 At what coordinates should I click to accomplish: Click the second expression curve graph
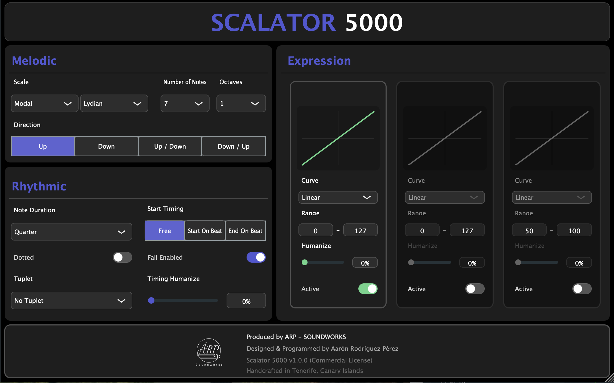tap(445, 138)
